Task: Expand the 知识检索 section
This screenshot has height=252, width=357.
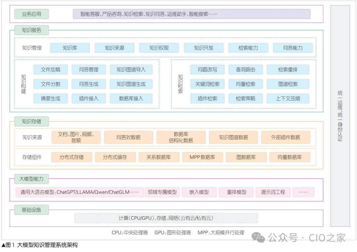Action: [179, 84]
